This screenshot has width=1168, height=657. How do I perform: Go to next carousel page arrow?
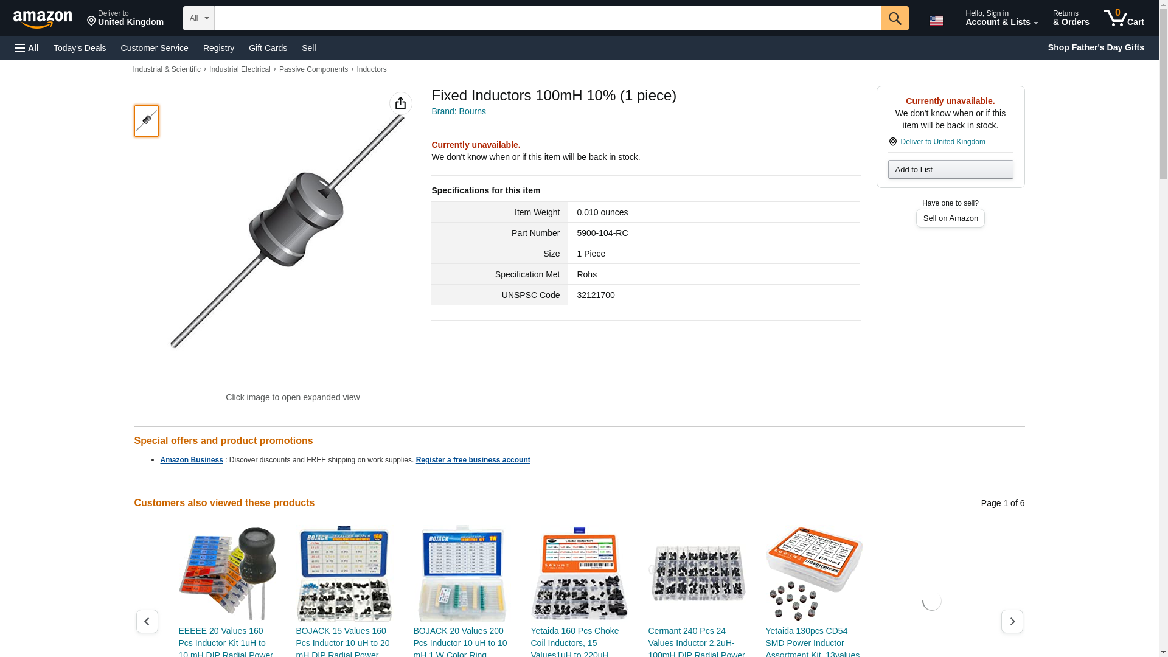(x=1012, y=621)
